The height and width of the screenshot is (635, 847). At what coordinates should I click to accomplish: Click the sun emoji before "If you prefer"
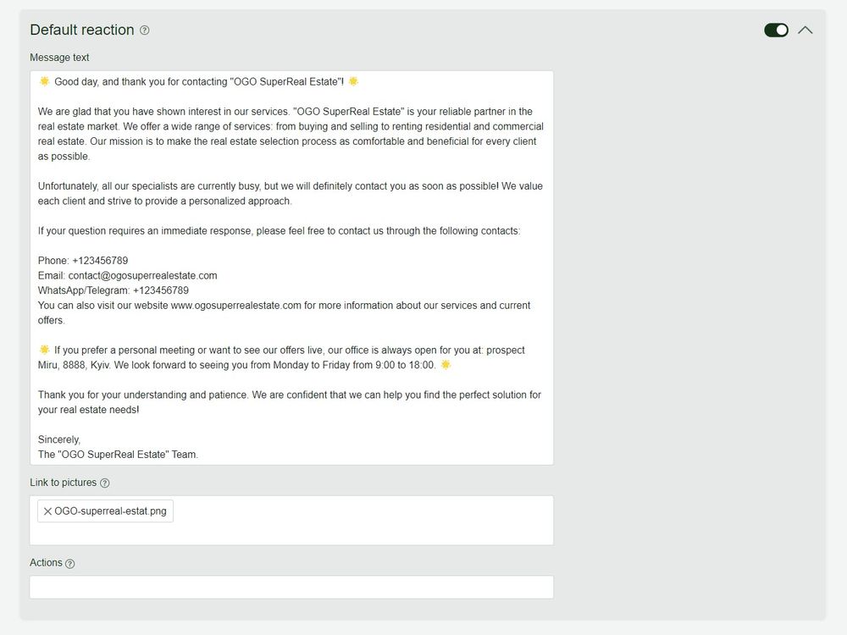[44, 350]
